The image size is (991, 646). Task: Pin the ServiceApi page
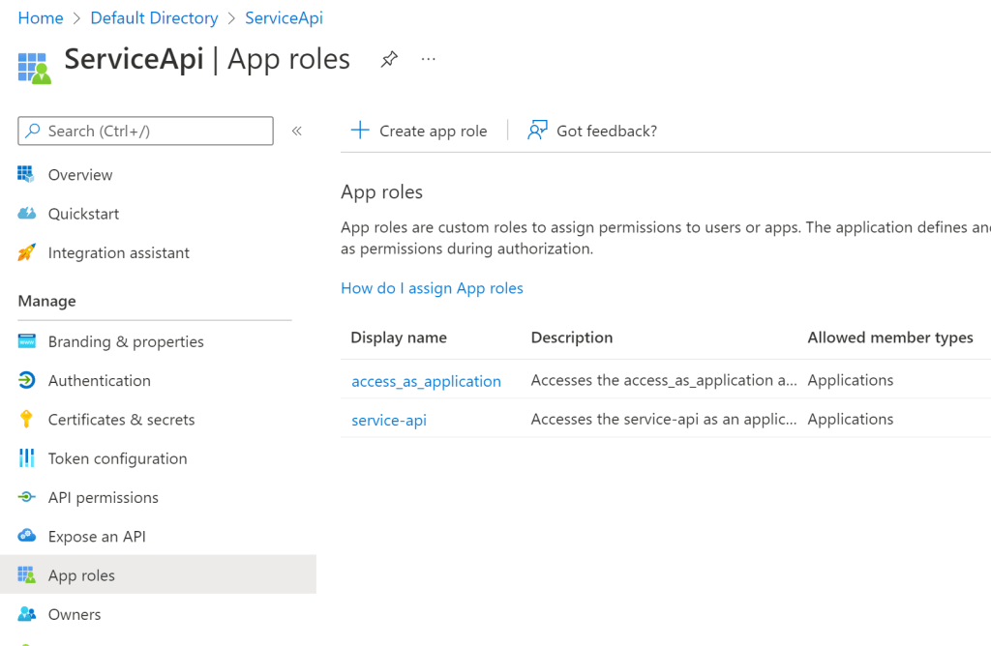click(389, 59)
